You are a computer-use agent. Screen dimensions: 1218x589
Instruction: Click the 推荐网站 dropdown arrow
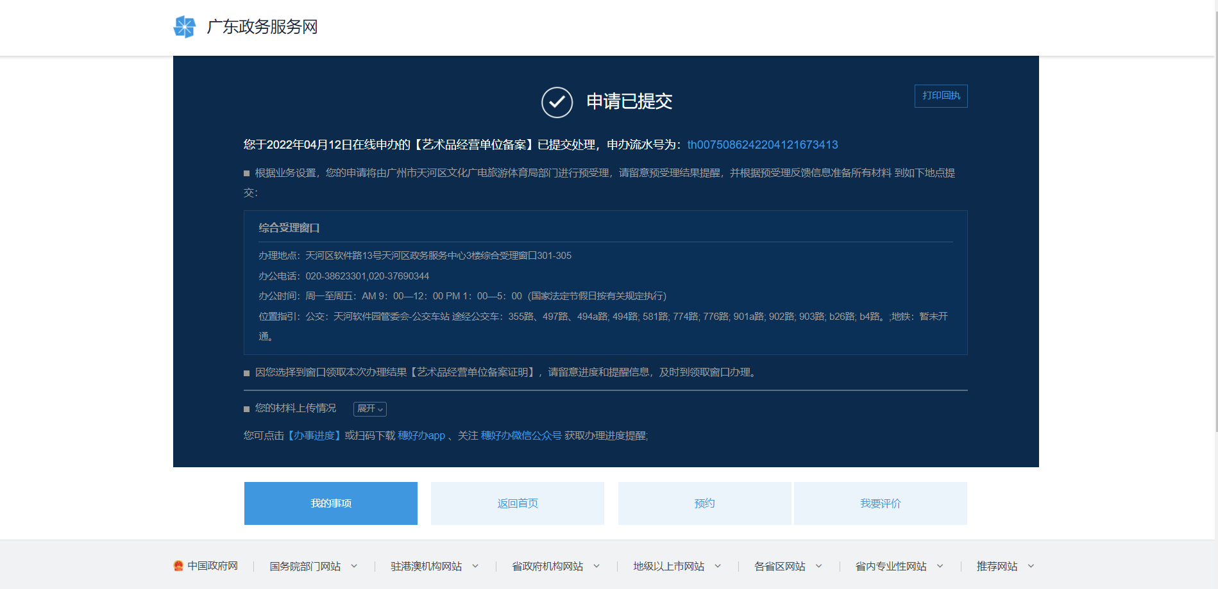(x=1031, y=566)
